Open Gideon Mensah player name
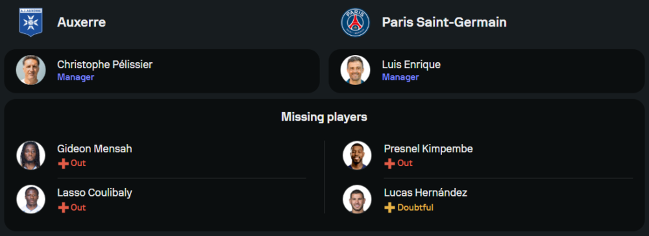 pyautogui.click(x=95, y=148)
